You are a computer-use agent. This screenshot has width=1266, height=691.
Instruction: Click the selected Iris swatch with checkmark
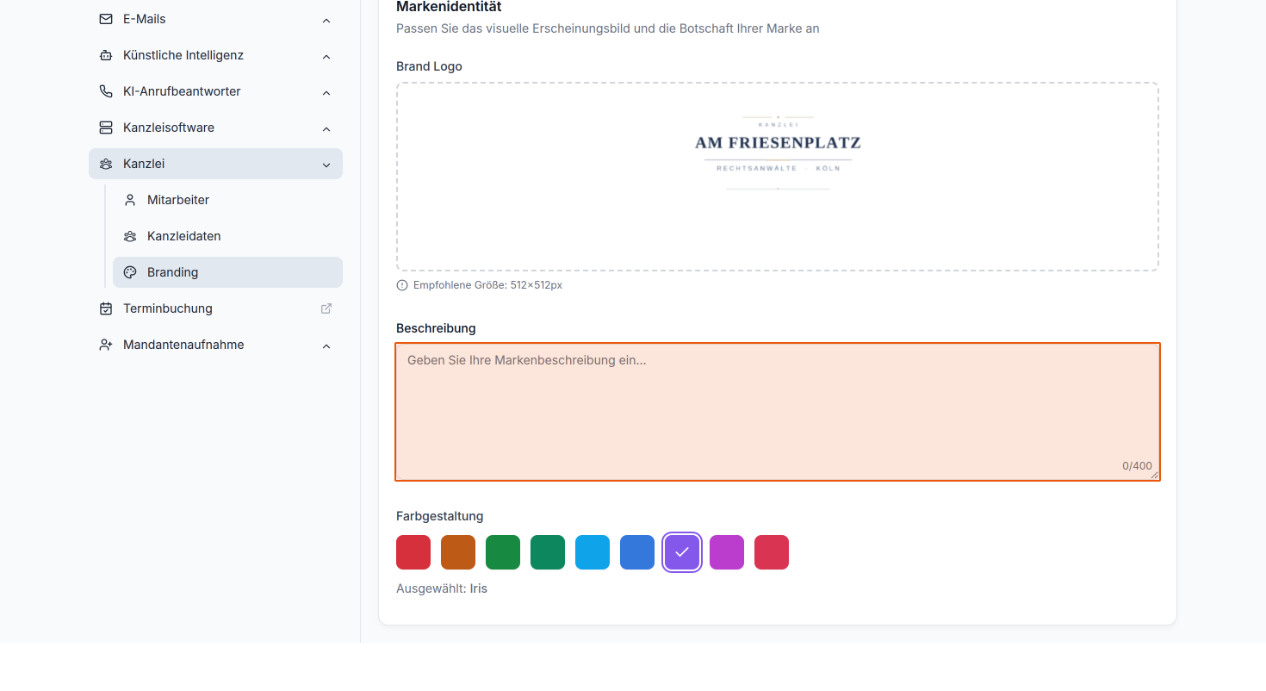pos(682,552)
